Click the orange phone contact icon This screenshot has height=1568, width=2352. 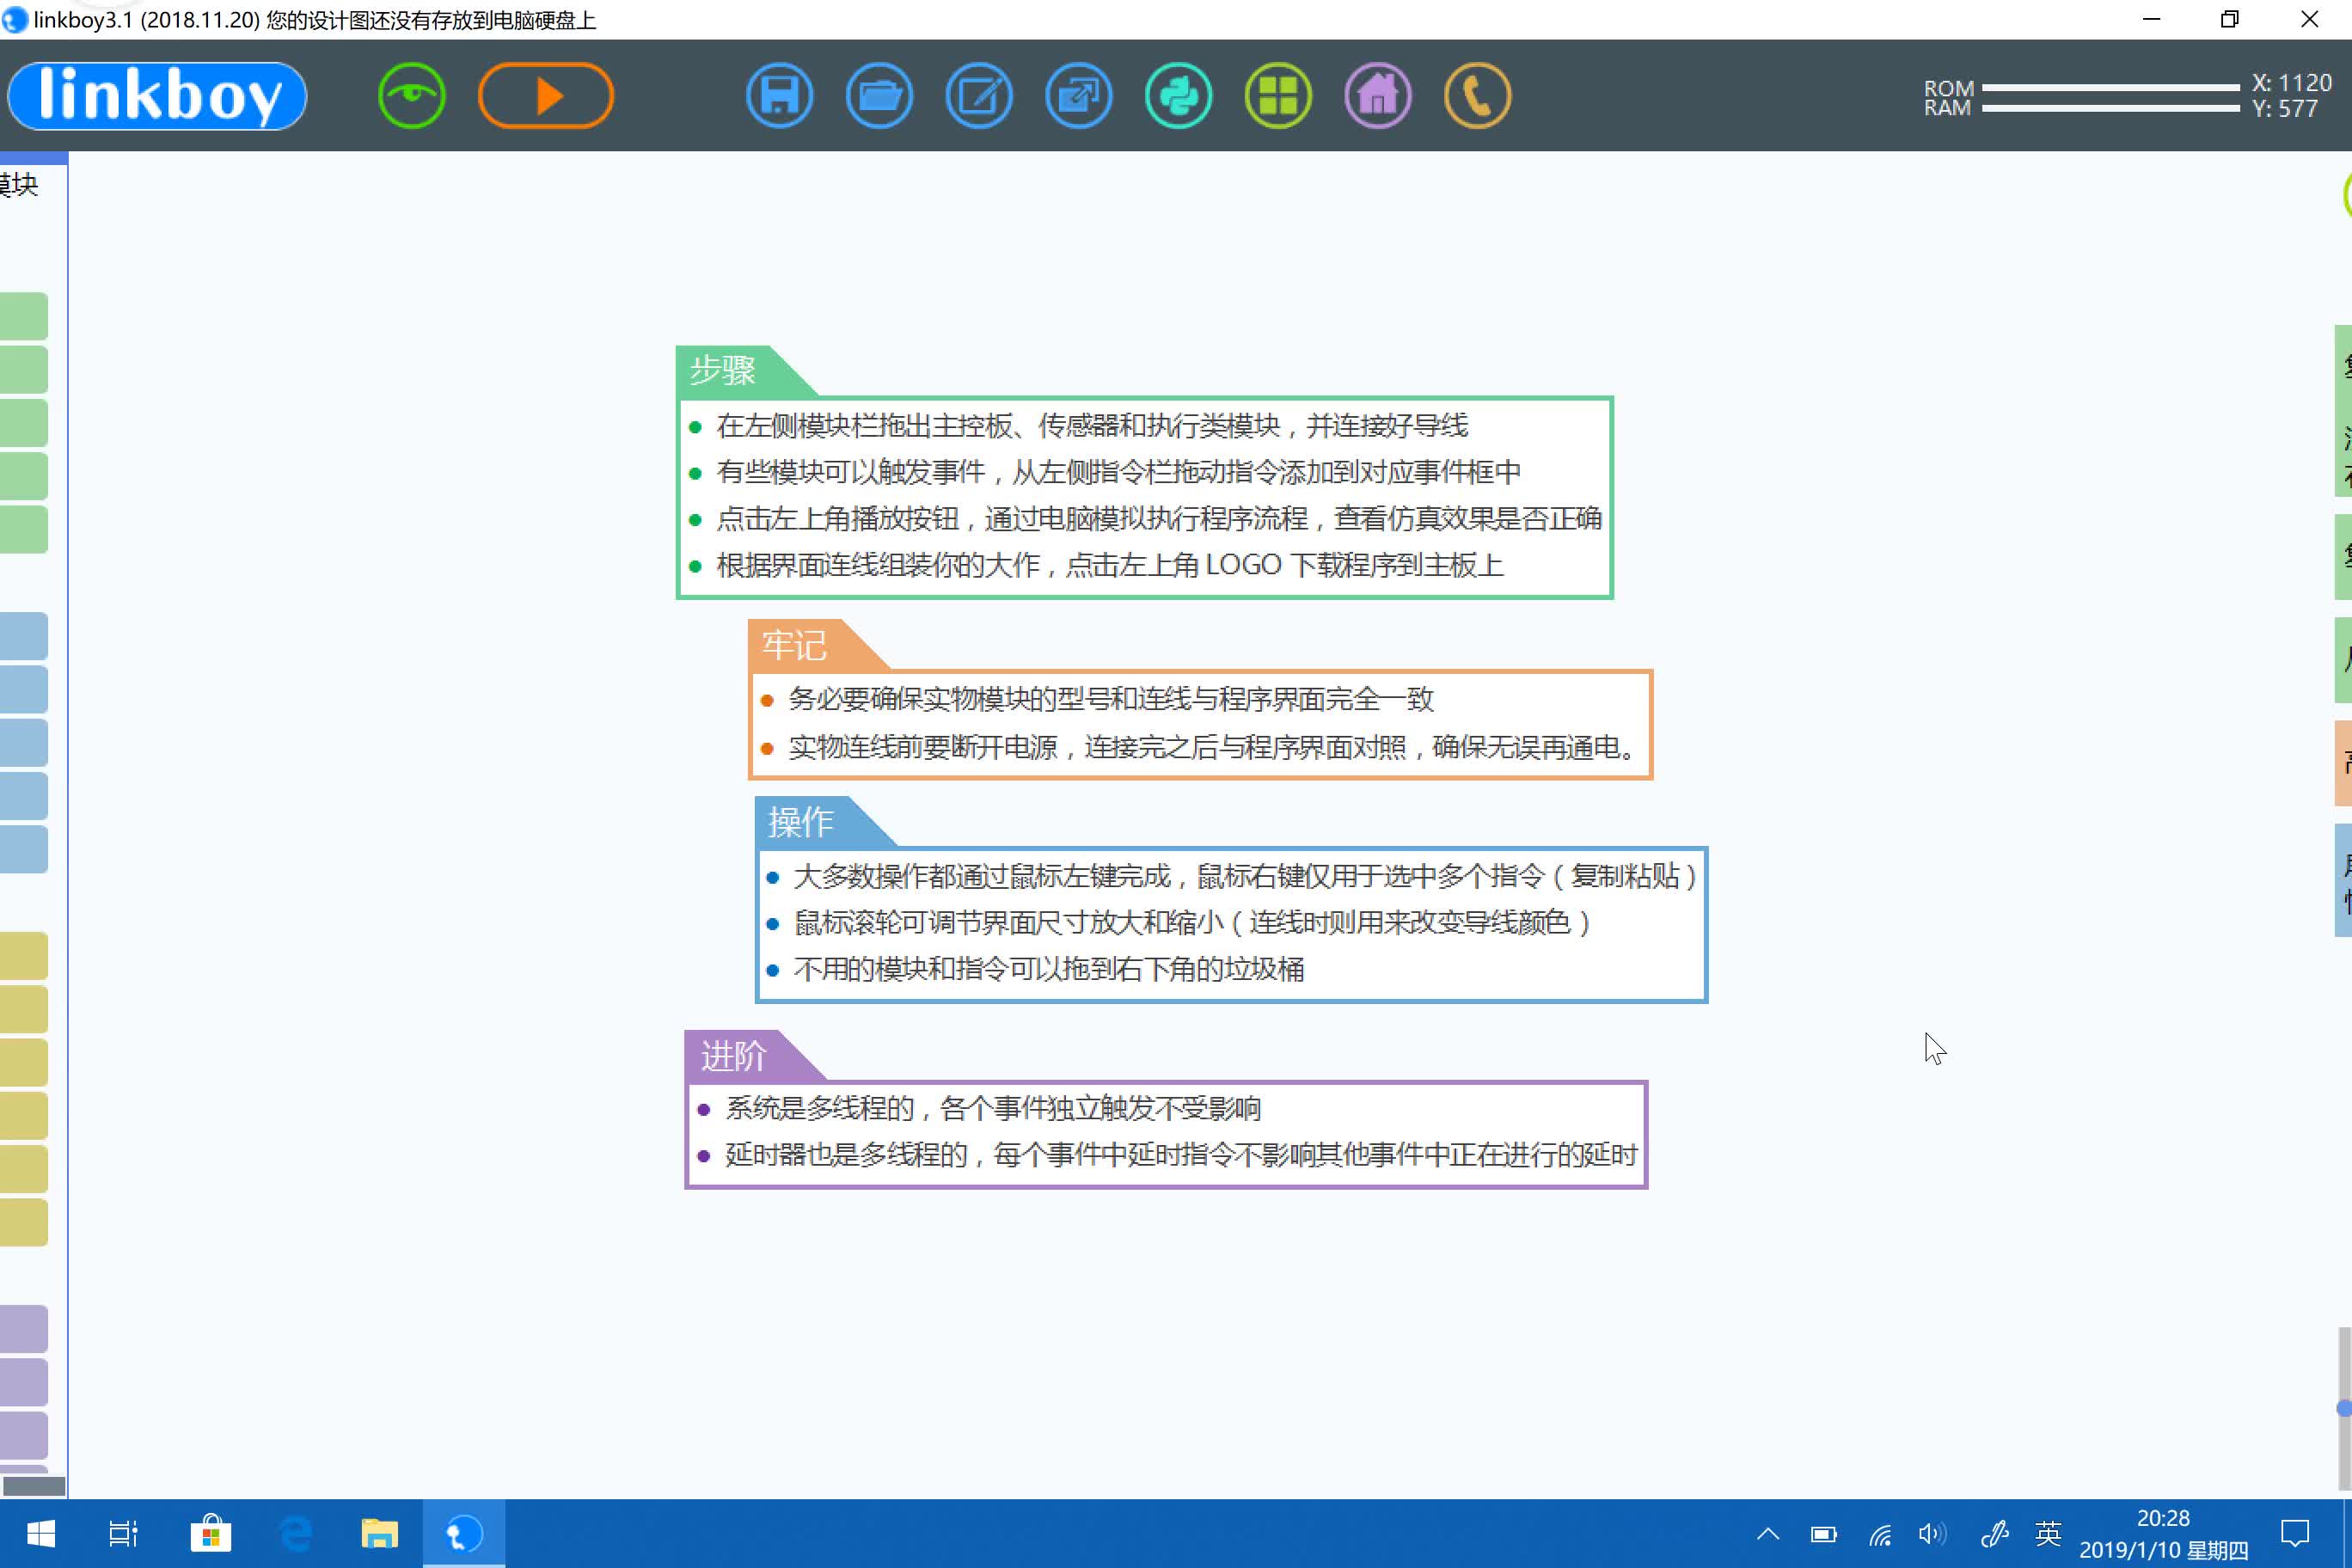tap(1477, 96)
